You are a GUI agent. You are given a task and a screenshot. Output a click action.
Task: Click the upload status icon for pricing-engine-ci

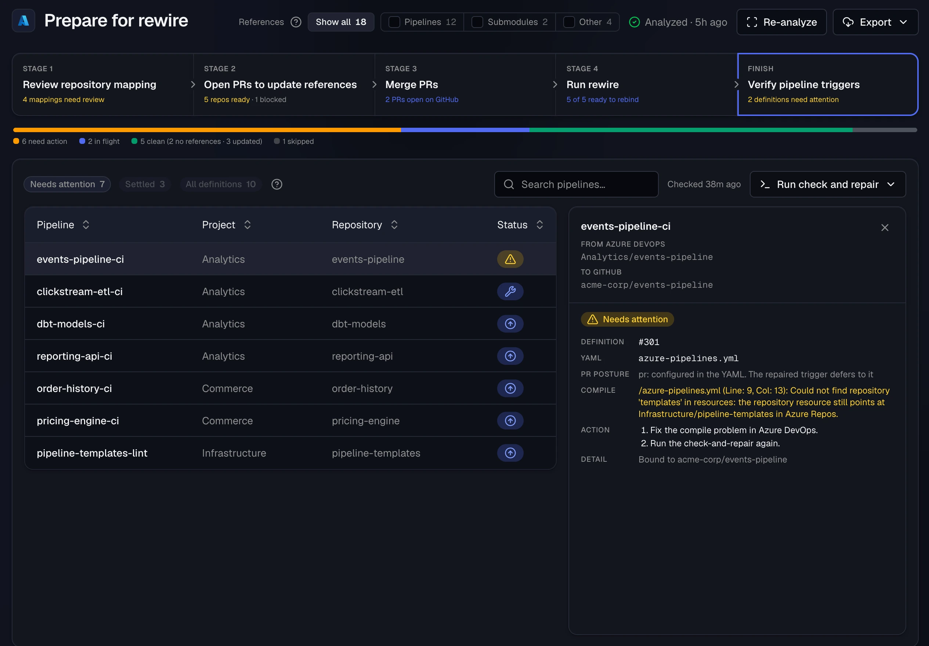click(510, 421)
